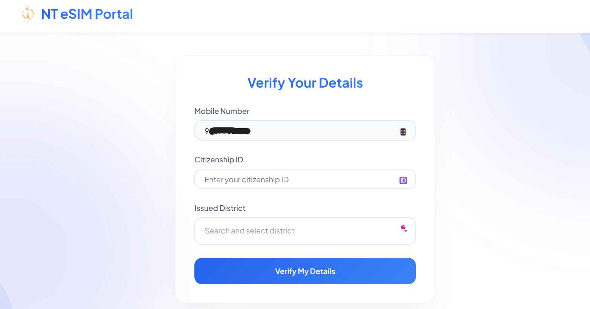This screenshot has width=590, height=309.
Task: Click the redacted mobile number value
Action: click(230, 131)
